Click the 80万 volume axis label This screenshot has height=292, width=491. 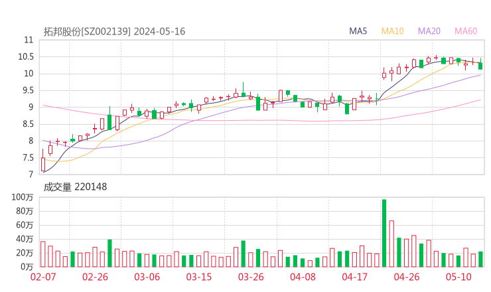coord(25,211)
